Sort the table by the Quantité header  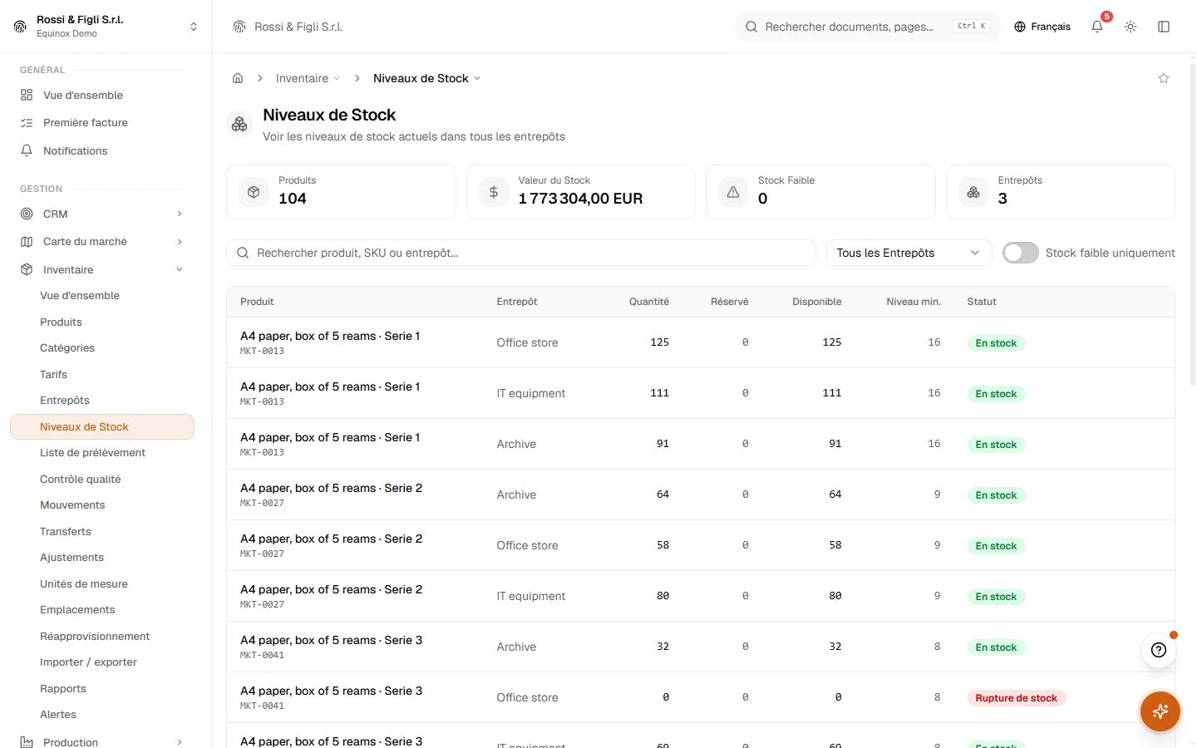(x=649, y=302)
